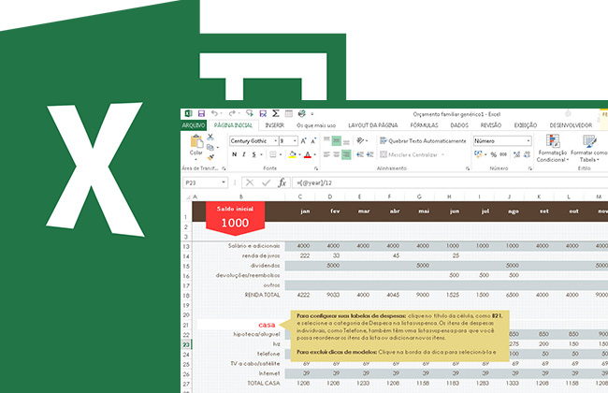
Task: Click the formula bar containing =[@year]/12
Action: point(450,182)
